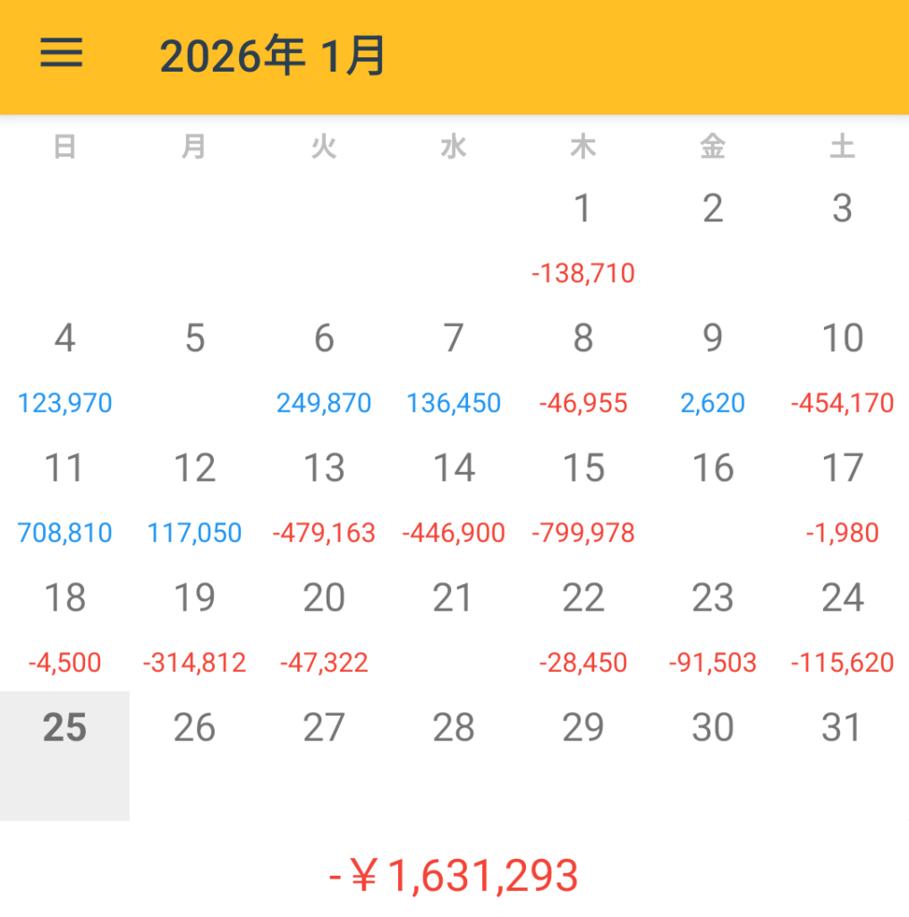Open day 23 with -91,503

pos(712,627)
